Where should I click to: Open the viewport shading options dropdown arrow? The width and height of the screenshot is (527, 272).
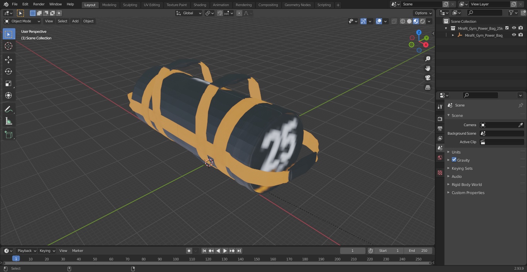pos(429,21)
